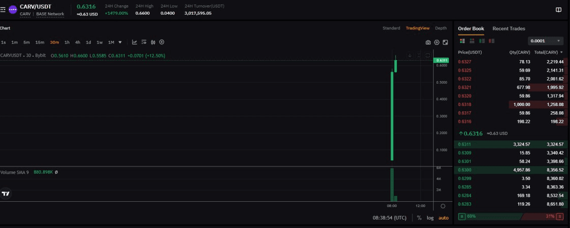Click the volume indicator hide symbol (ø)

pos(56,172)
